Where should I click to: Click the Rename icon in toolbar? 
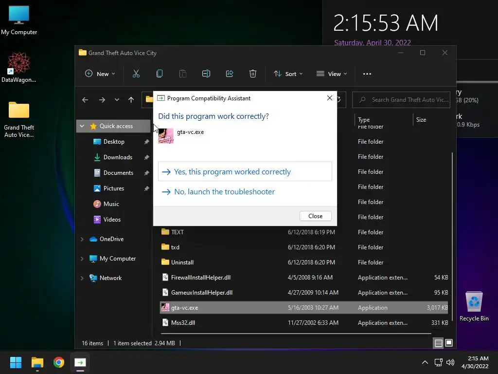(x=206, y=74)
